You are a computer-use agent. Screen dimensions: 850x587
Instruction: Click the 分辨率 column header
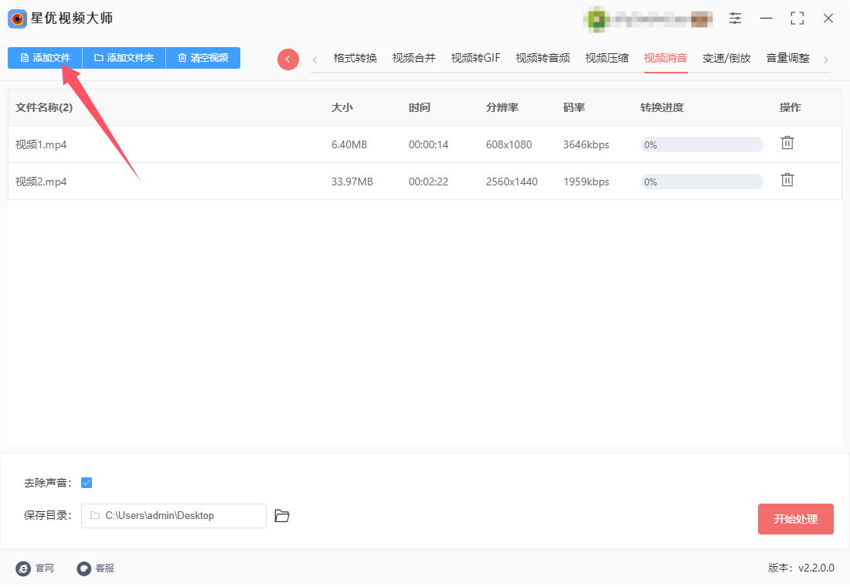coord(502,107)
